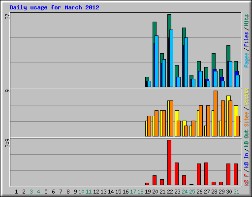Click day label "19" on the x-axis
This screenshot has width=252, height=197.
click(148, 192)
